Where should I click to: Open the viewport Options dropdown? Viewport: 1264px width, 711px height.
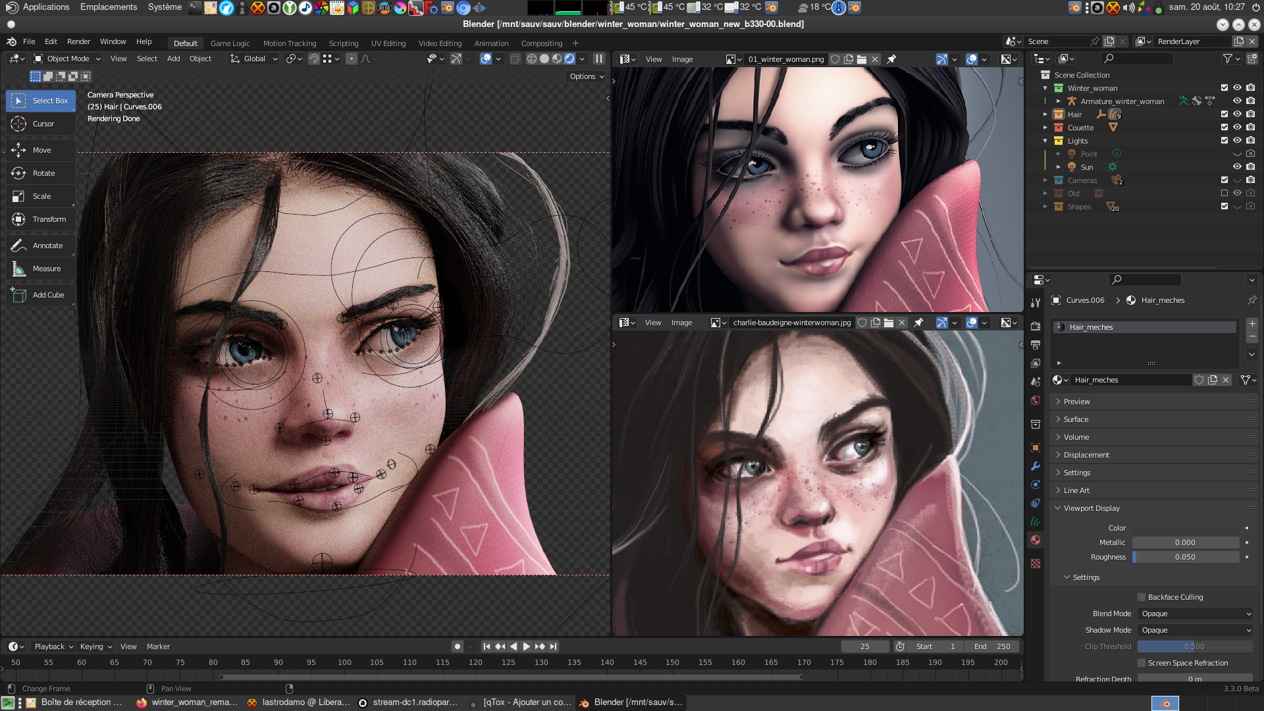(x=587, y=76)
